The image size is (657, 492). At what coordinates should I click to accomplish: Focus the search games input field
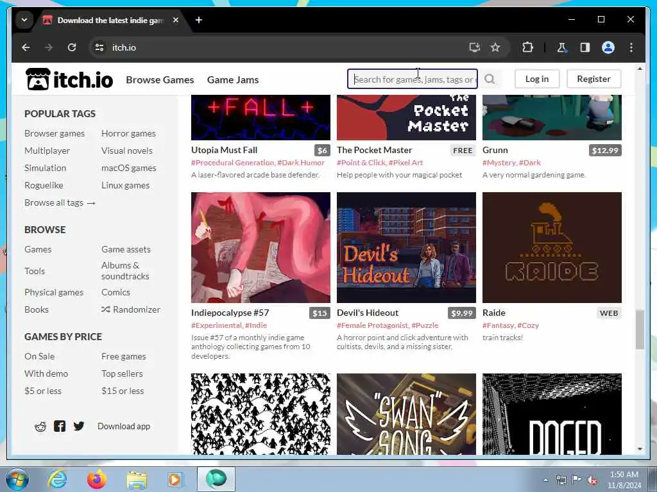(x=413, y=79)
